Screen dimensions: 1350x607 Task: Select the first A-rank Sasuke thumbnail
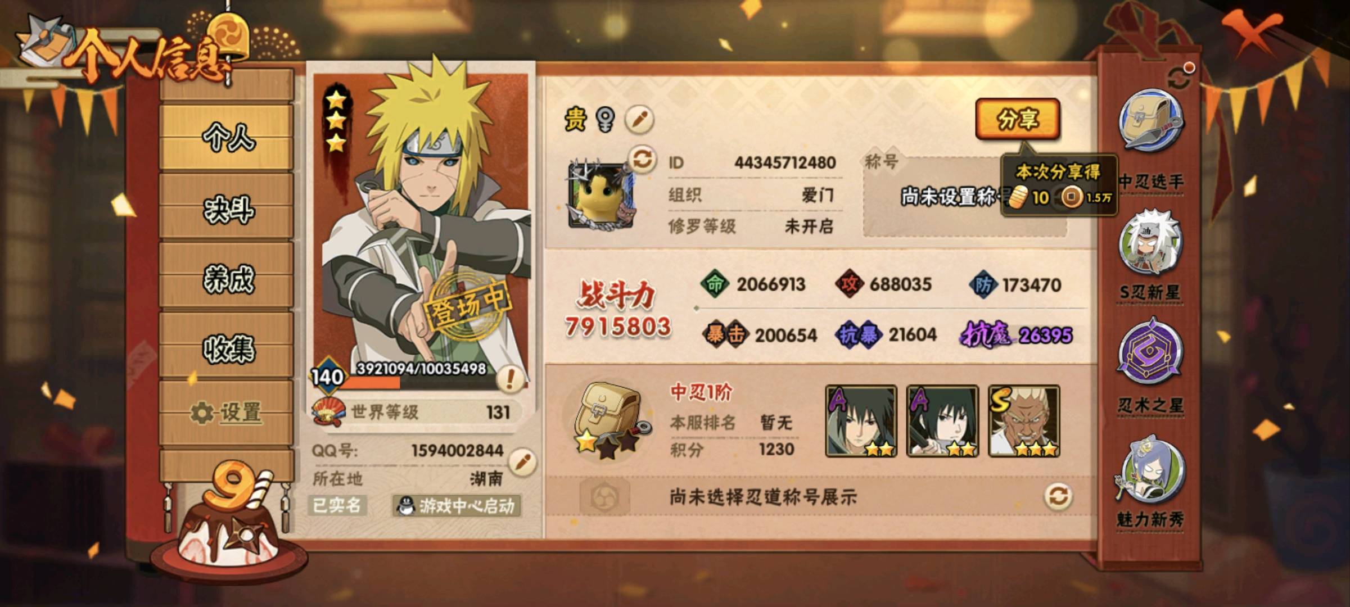tap(861, 421)
